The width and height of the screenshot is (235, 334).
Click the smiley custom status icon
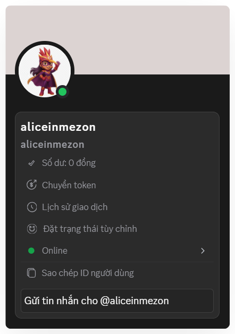(x=32, y=229)
